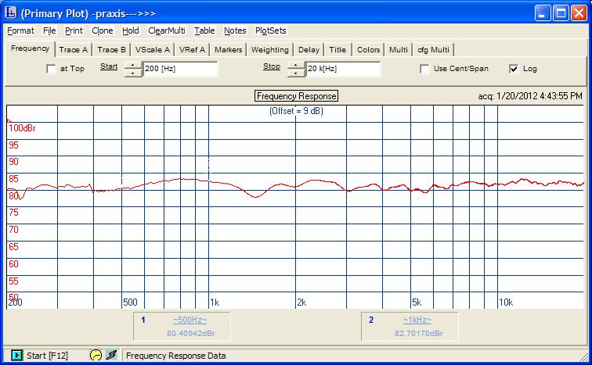The width and height of the screenshot is (592, 365).
Task: Switch to the Markers tab
Action: tap(229, 50)
